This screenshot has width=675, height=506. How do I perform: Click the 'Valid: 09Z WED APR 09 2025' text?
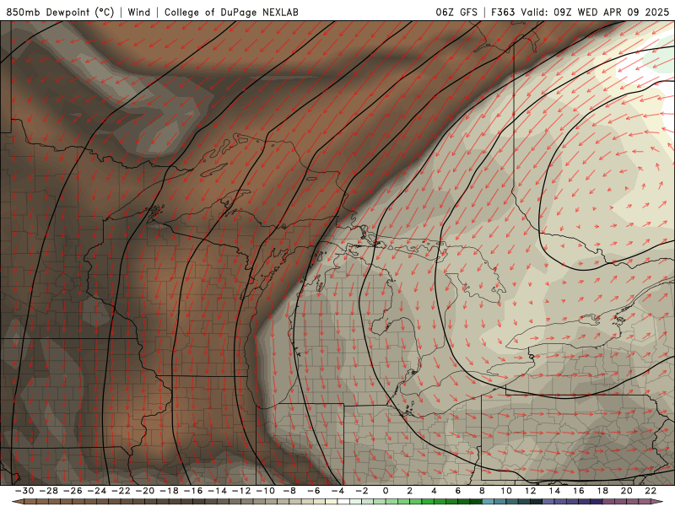[595, 12]
